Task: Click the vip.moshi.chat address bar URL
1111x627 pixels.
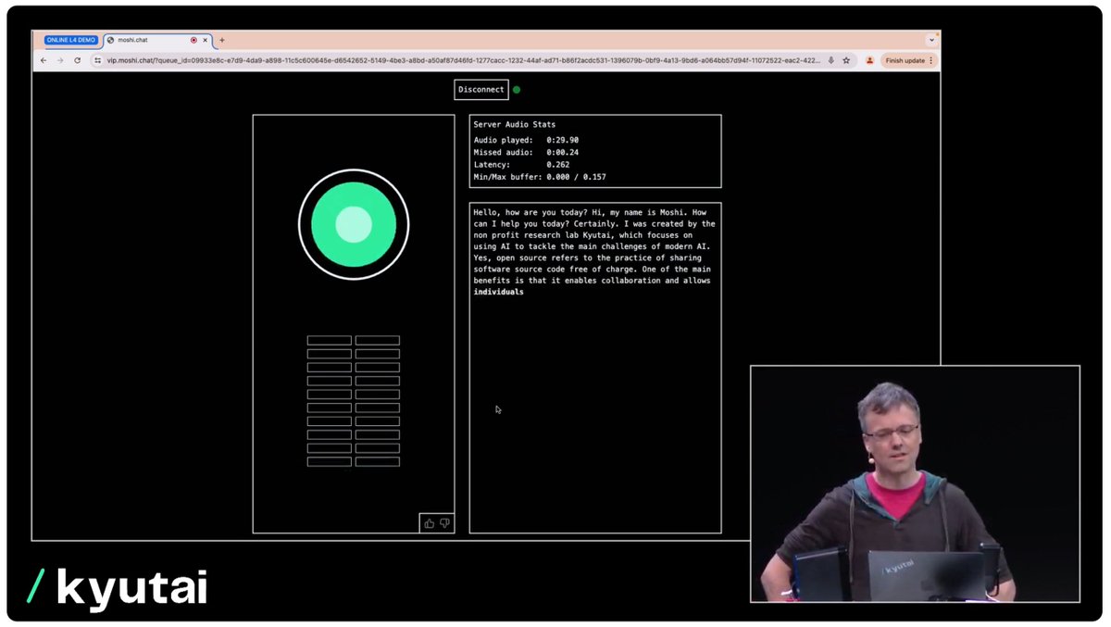Action: 463,60
